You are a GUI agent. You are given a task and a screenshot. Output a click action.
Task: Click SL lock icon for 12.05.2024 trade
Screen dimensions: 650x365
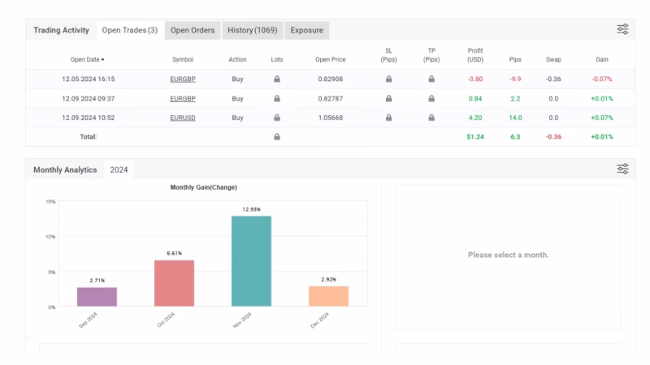click(x=388, y=79)
